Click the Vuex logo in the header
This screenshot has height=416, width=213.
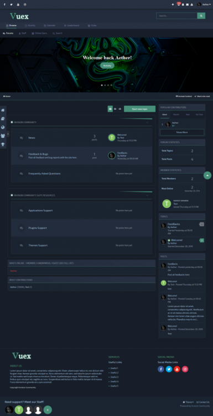19,16
